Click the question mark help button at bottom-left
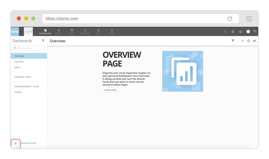Viewport: 269px width, 159px height. (15, 144)
